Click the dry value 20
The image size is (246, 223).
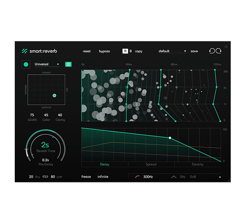[x=31, y=177]
